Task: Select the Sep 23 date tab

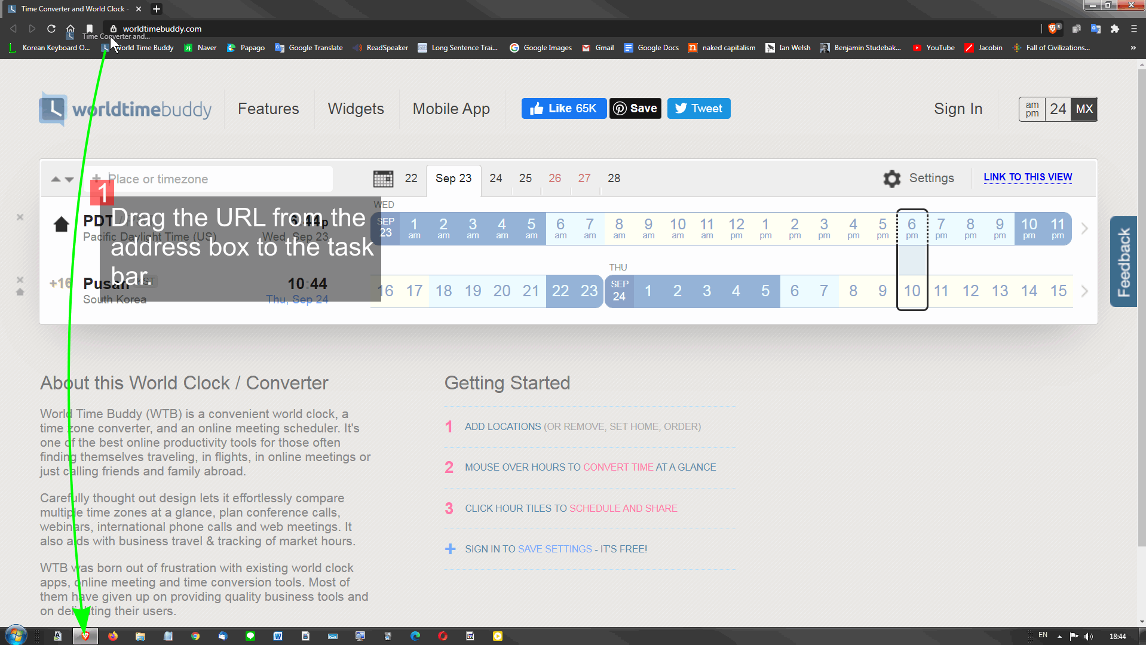Action: point(454,179)
